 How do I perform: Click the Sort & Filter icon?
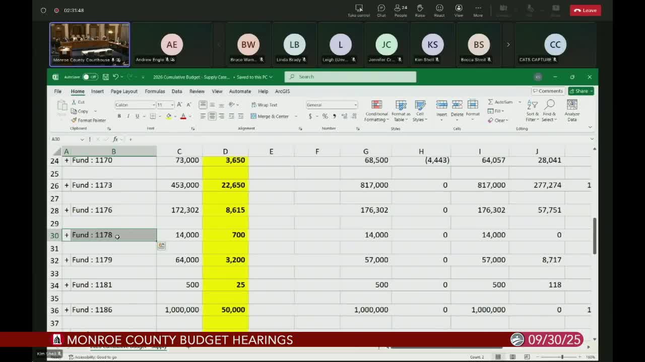[x=532, y=110]
